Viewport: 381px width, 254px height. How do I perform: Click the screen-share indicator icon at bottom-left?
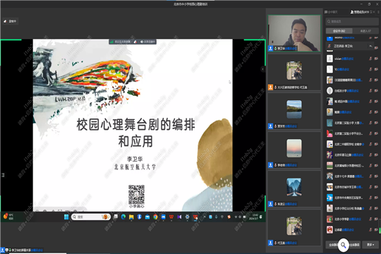coord(7,250)
